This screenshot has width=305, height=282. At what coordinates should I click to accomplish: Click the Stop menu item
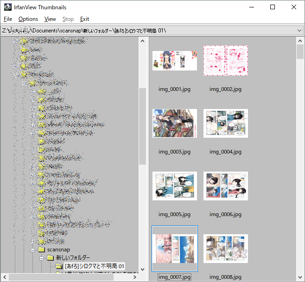point(68,19)
